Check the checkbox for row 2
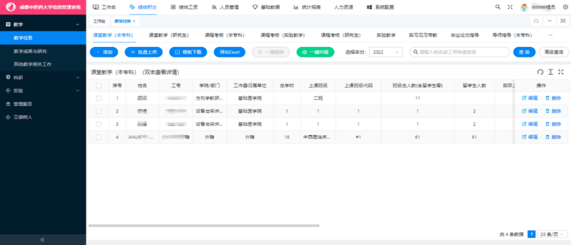This screenshot has height=245, width=571. pos(99,111)
